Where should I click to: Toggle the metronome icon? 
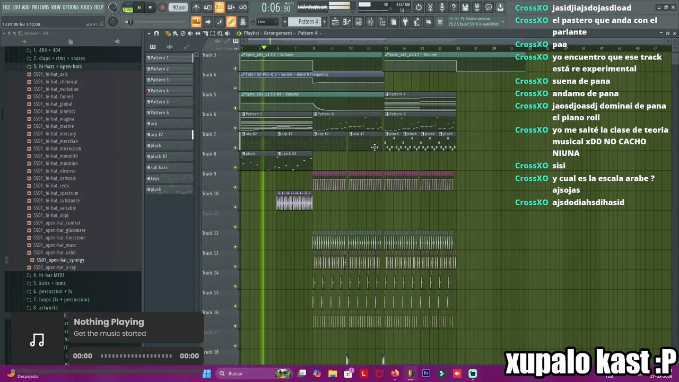(x=196, y=7)
